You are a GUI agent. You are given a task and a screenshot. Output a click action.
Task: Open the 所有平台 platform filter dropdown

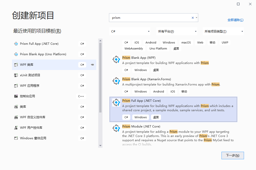(177, 31)
